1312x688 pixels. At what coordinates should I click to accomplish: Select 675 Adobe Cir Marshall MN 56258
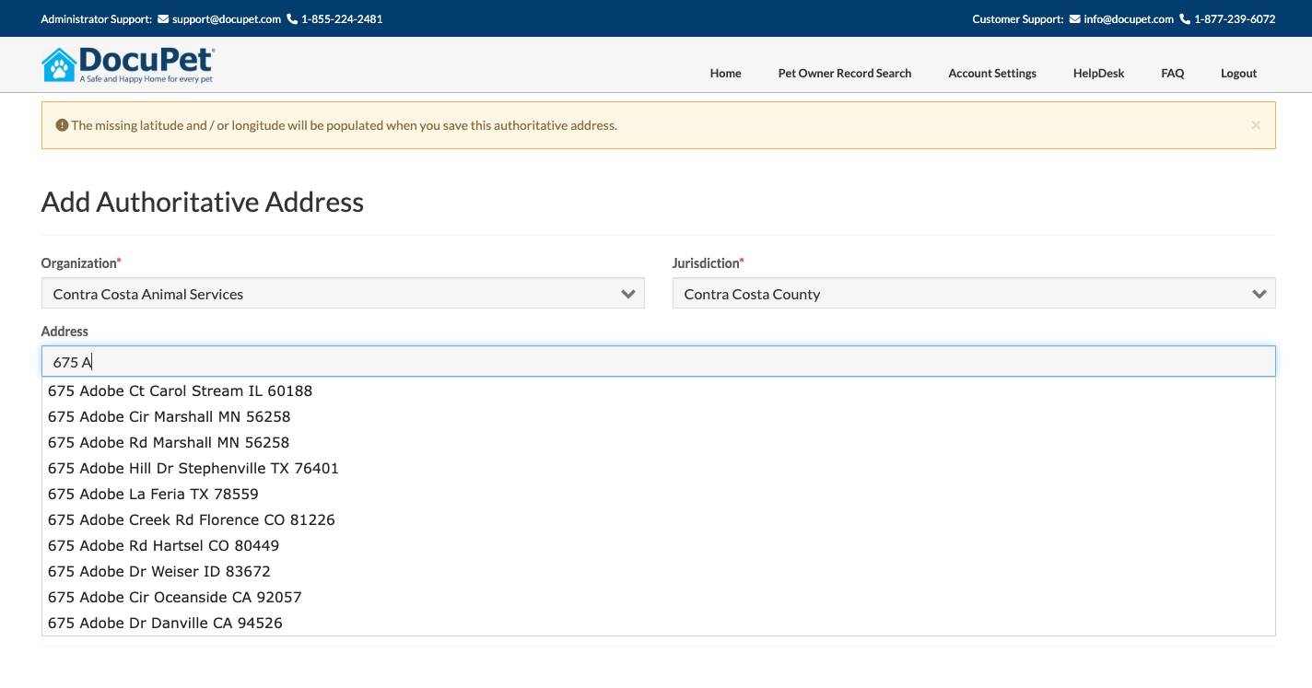[659, 416]
